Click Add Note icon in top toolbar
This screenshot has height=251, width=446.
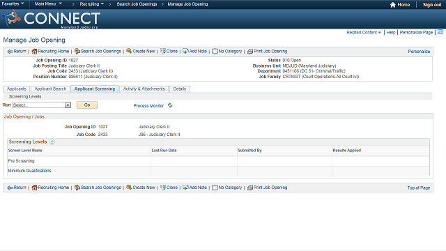(x=185, y=51)
